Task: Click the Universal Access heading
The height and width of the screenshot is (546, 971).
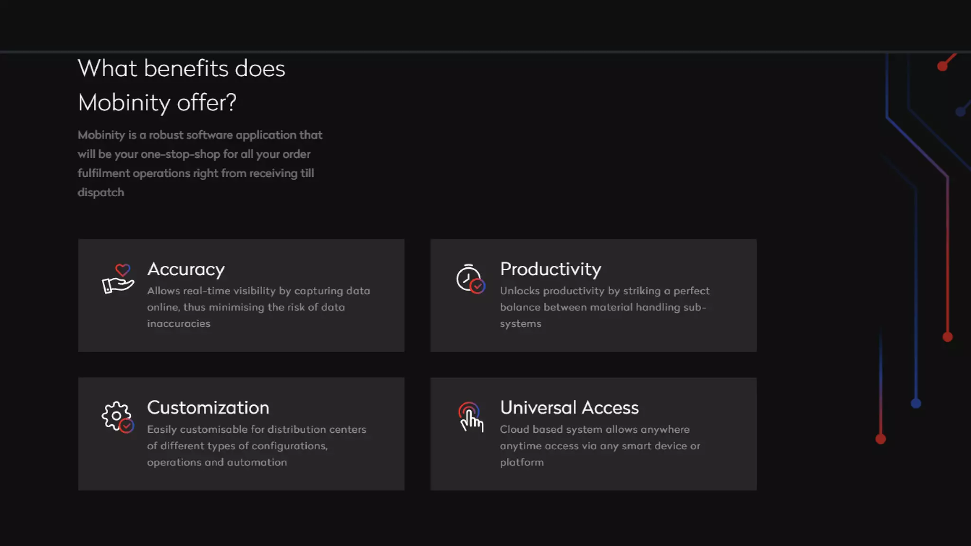Action: (x=569, y=408)
